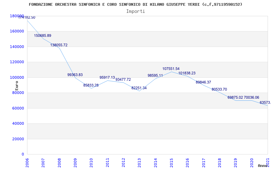Click the data label 80533.70

[x=219, y=89]
